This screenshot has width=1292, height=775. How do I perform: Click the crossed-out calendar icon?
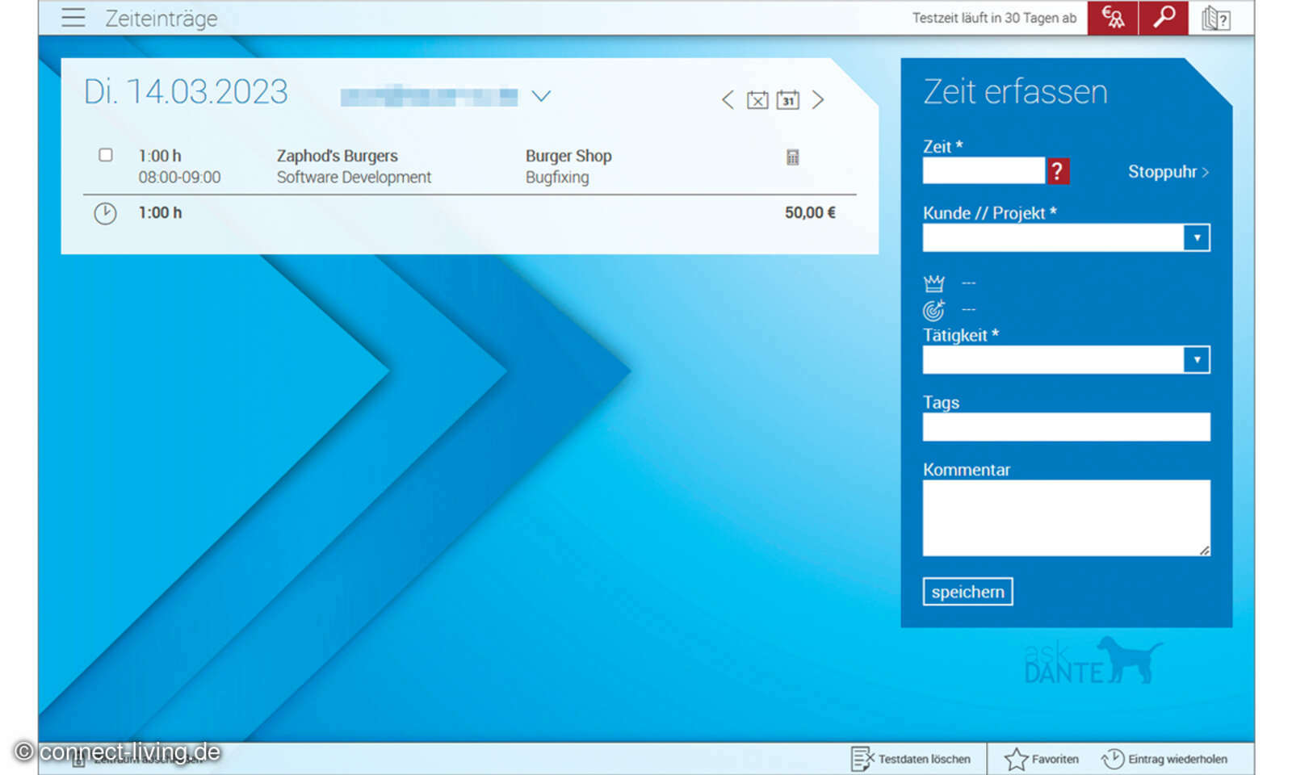coord(757,100)
